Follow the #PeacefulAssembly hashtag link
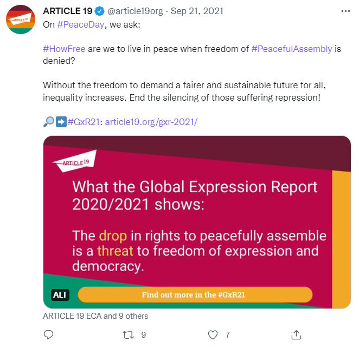Screen dimensions: 359x348 (x=292, y=49)
